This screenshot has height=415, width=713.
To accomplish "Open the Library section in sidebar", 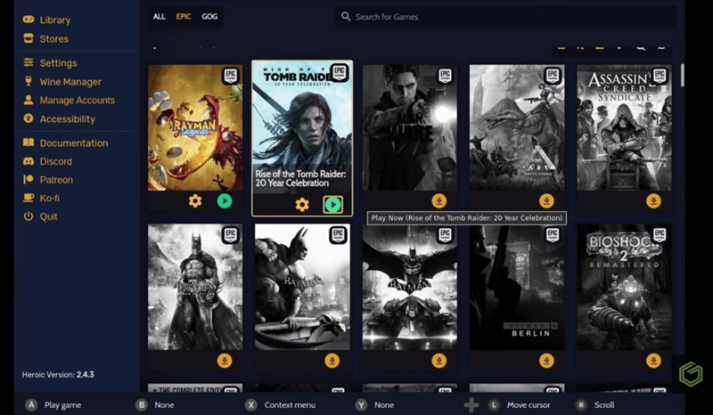I will [47, 20].
